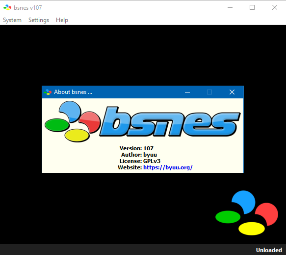Click the bsnes icon in About dialog title bar
The width and height of the screenshot is (286, 255).
[x=48, y=92]
